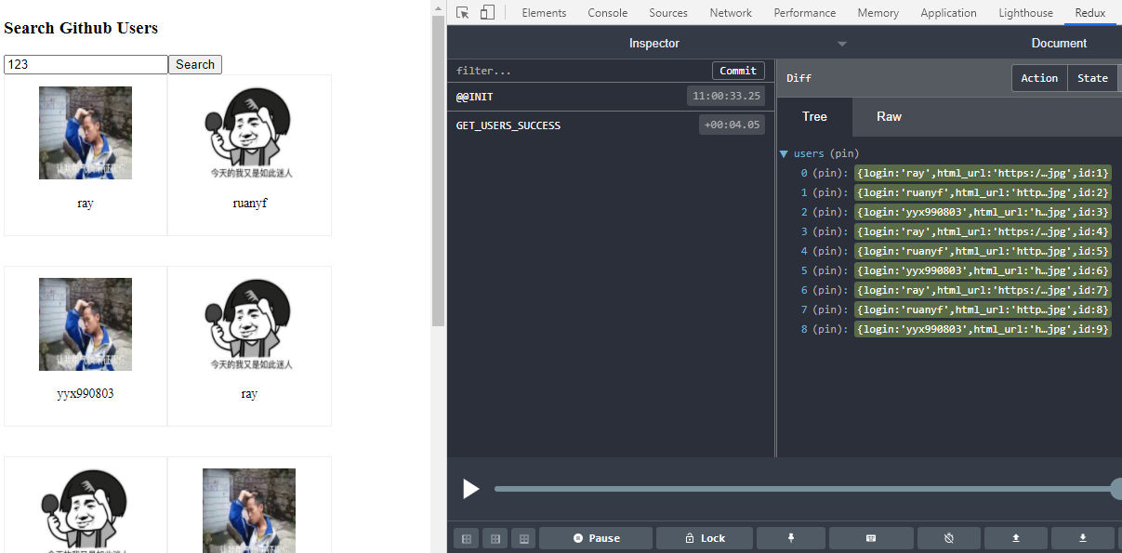The width and height of the screenshot is (1122, 553).
Task: Expand users item 8 with id:9
Action: [983, 329]
